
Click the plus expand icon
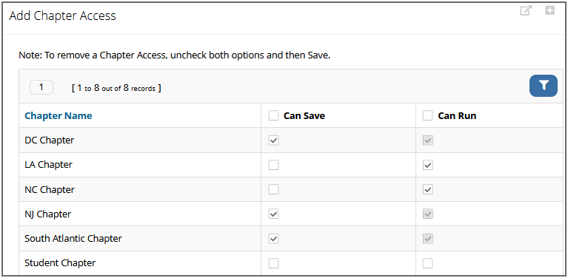pos(550,10)
